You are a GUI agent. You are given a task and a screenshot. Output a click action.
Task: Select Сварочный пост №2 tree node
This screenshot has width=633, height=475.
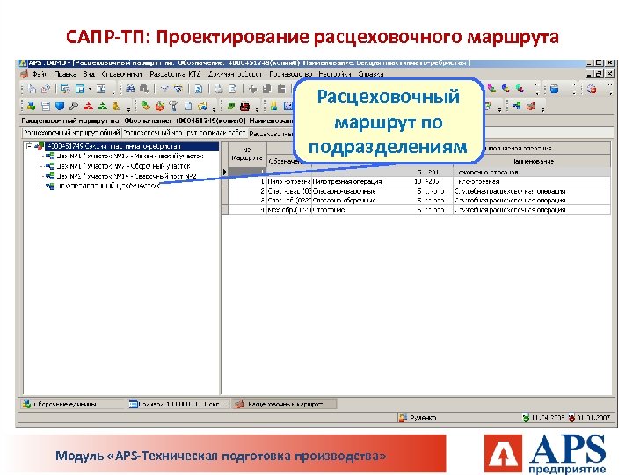coord(127,176)
